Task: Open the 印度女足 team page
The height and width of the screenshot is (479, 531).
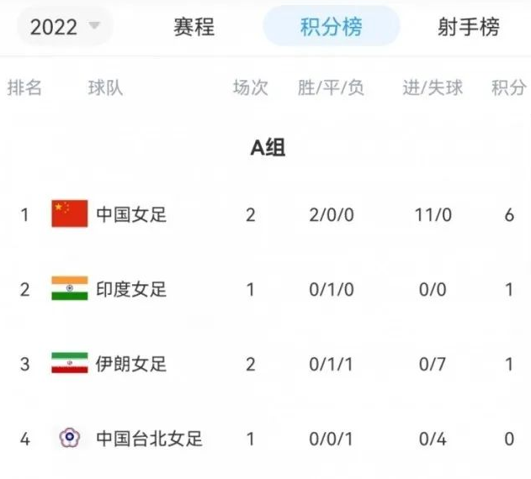Action: [x=131, y=289]
